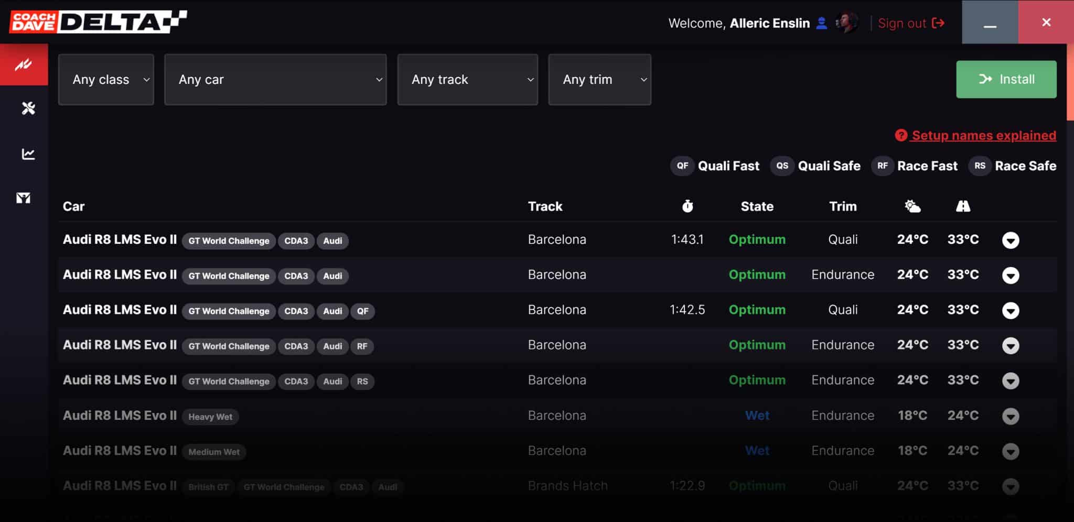
Task: Click the blue user profile icon
Action: point(822,23)
